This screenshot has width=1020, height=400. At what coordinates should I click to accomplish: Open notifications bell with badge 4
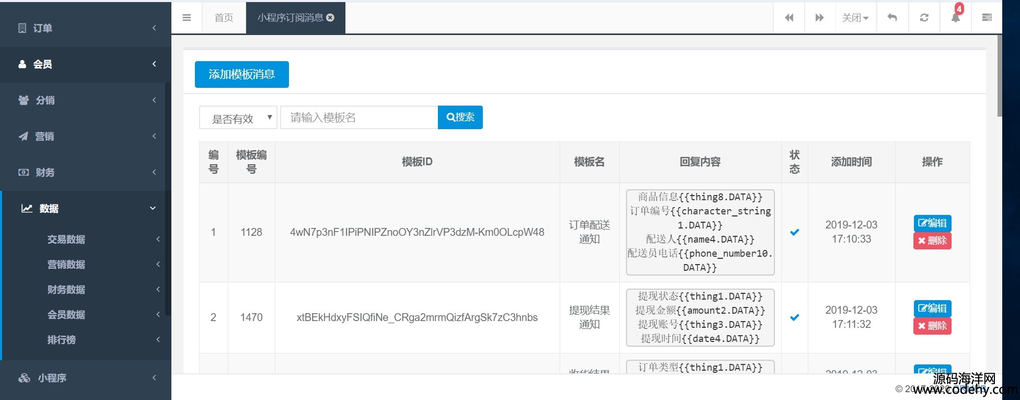[x=955, y=17]
